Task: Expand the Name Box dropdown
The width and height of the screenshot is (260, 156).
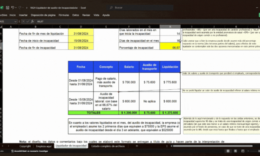Action: click(16, 21)
